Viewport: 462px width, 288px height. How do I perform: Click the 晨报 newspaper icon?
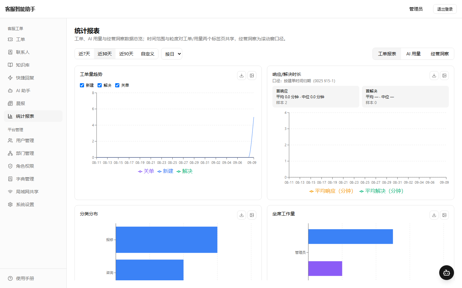click(x=10, y=103)
